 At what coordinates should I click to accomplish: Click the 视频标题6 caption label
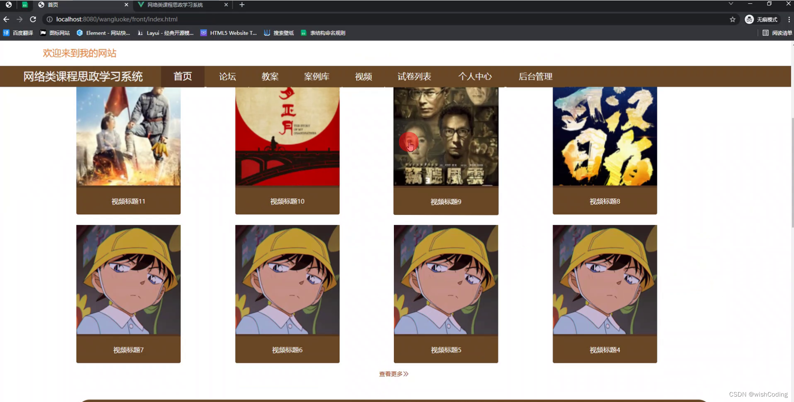click(287, 350)
